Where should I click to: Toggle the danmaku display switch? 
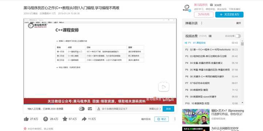[82, 109]
